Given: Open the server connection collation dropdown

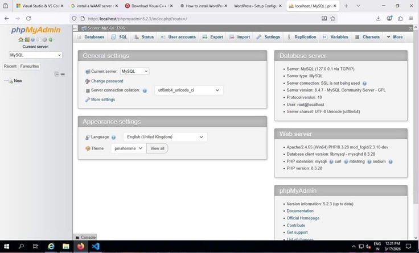Looking at the screenshot, I should coord(188,90).
